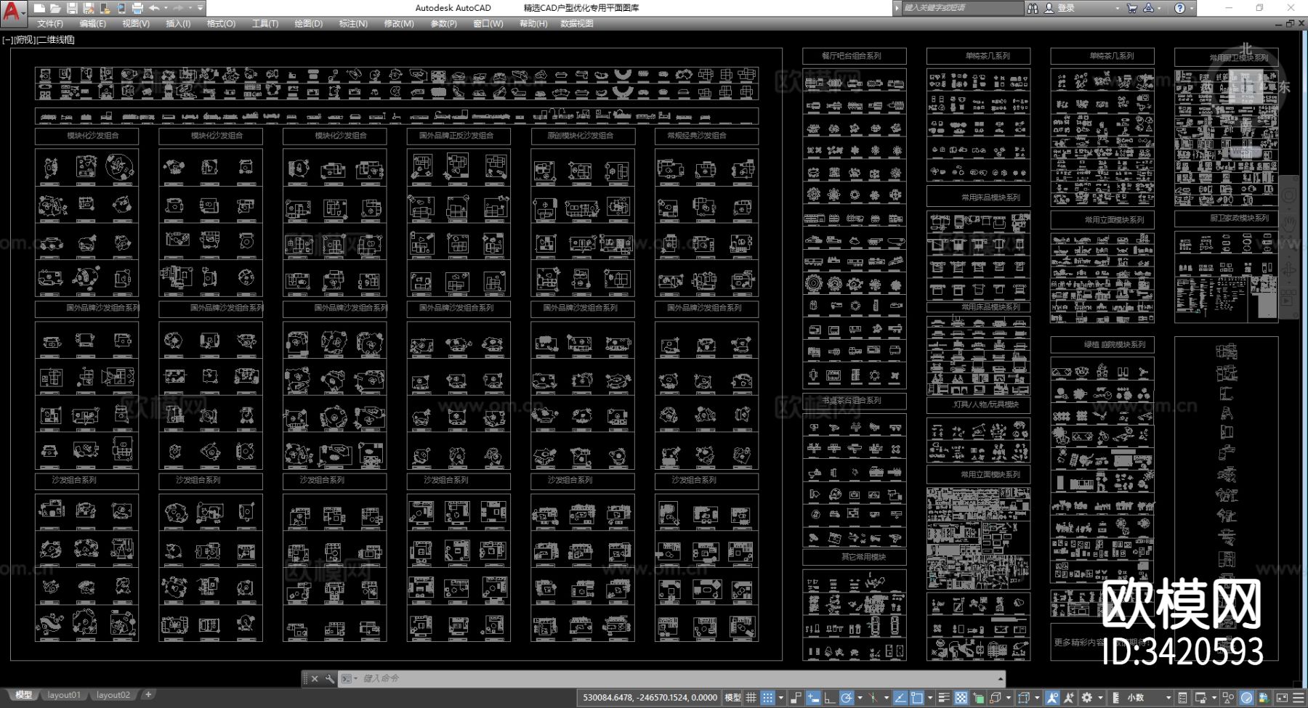
Task: Click the quick properties status icon
Action: 1183,698
